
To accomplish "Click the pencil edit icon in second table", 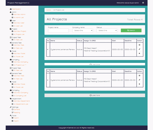I will (140, 80).
